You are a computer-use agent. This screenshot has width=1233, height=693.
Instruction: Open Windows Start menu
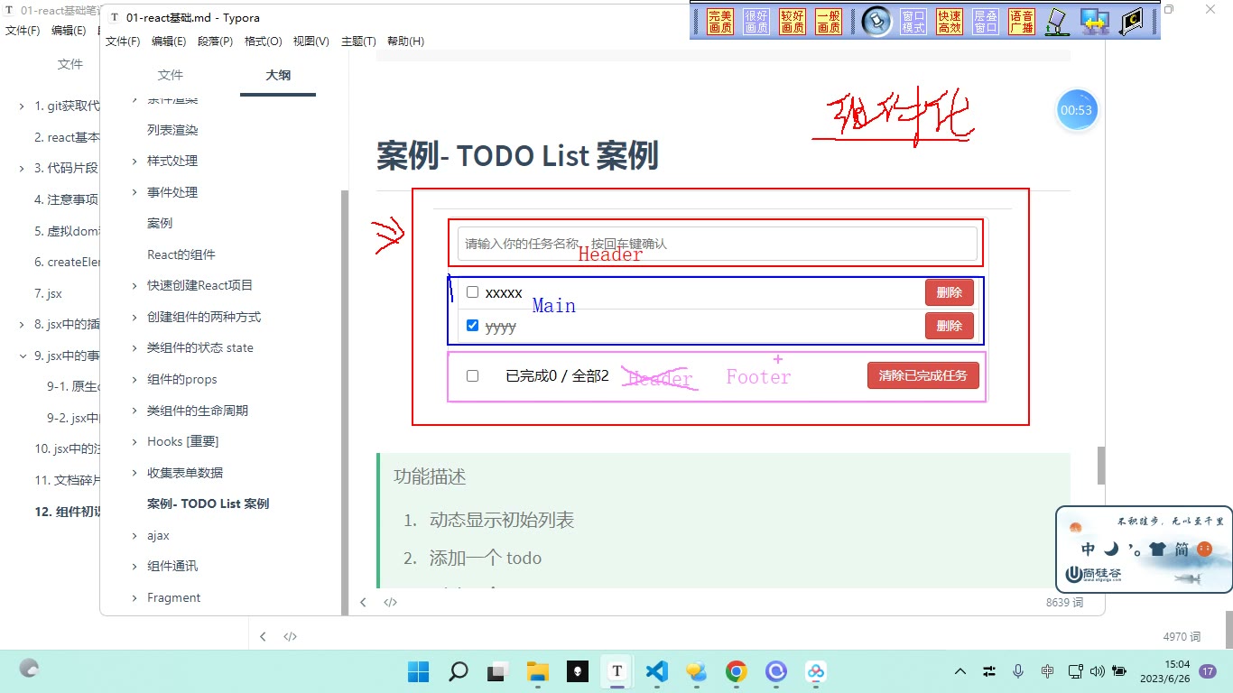[x=418, y=671]
